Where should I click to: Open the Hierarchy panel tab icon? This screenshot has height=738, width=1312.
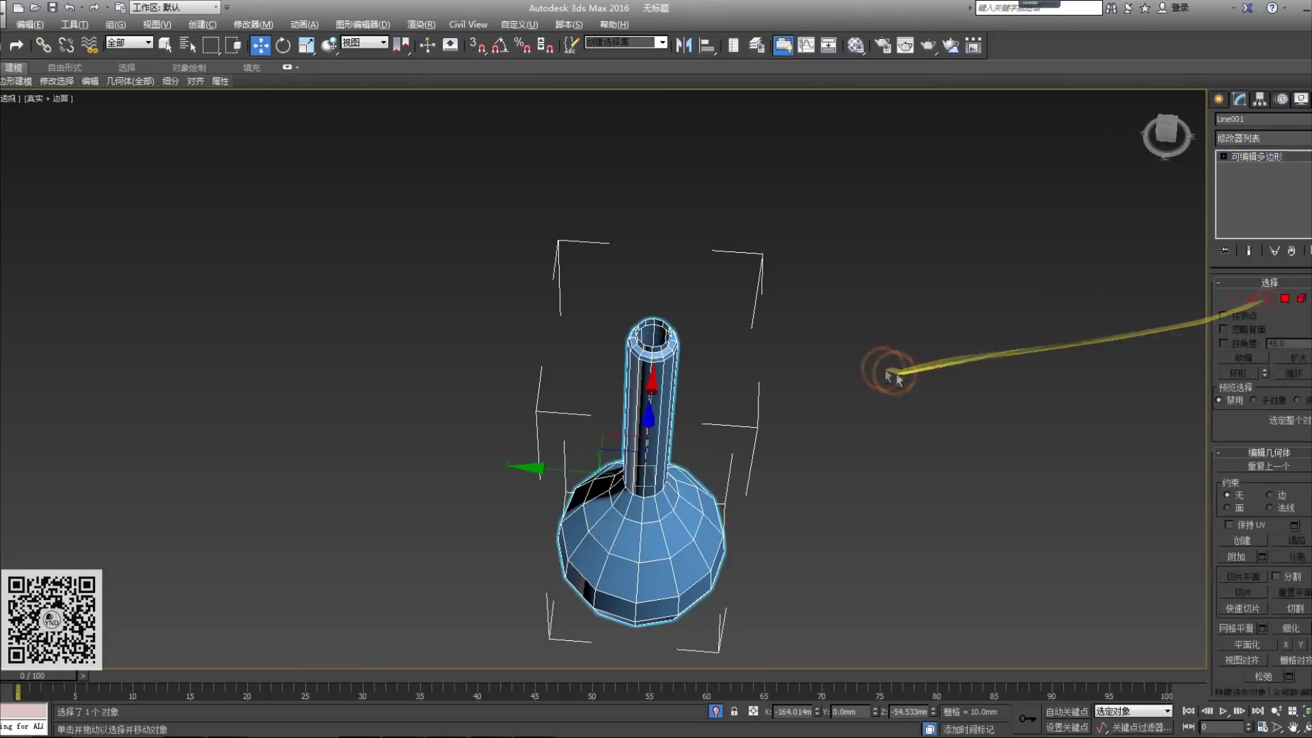tap(1260, 99)
